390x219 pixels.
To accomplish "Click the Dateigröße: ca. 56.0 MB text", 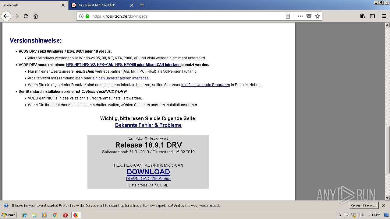I will pyautogui.click(x=148, y=185).
